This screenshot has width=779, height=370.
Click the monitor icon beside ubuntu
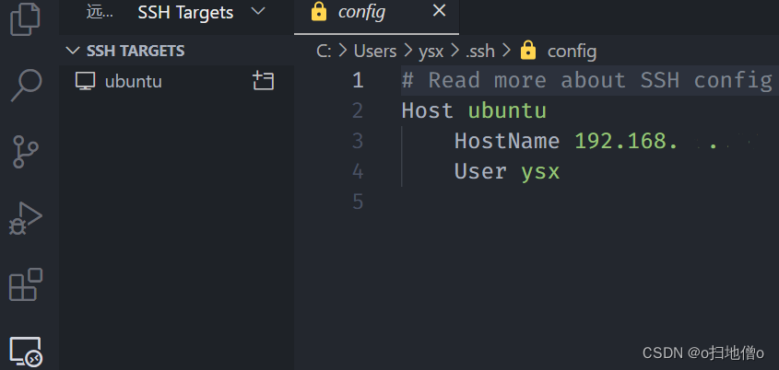pyautogui.click(x=86, y=81)
